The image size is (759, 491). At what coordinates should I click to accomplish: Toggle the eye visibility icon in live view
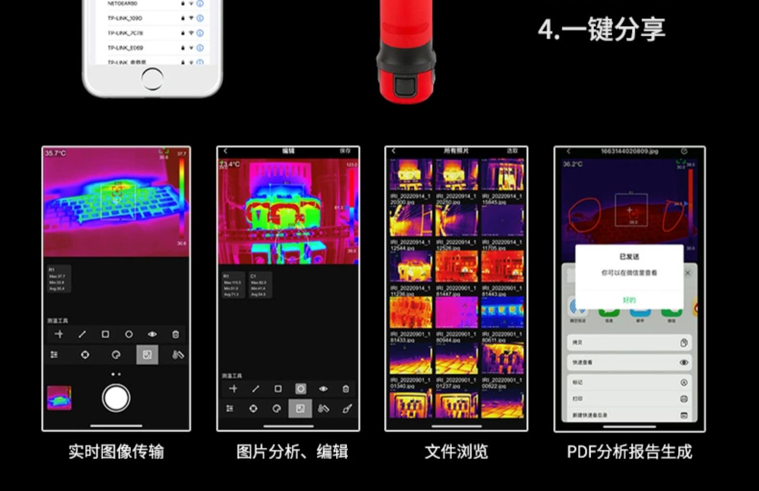click(x=152, y=334)
